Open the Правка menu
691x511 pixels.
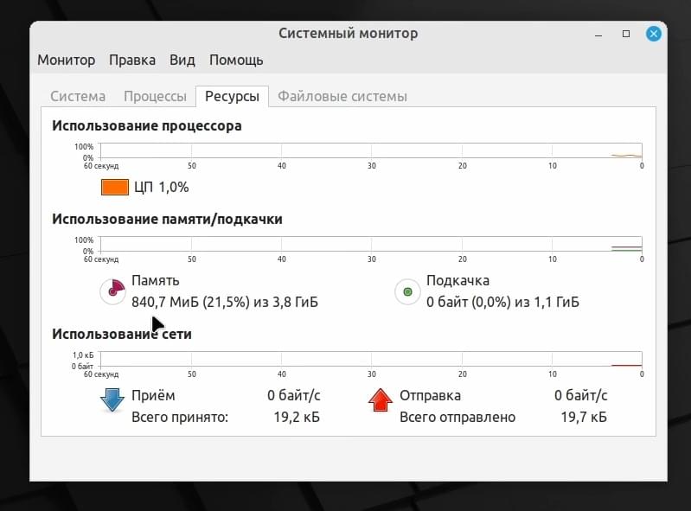tap(132, 60)
